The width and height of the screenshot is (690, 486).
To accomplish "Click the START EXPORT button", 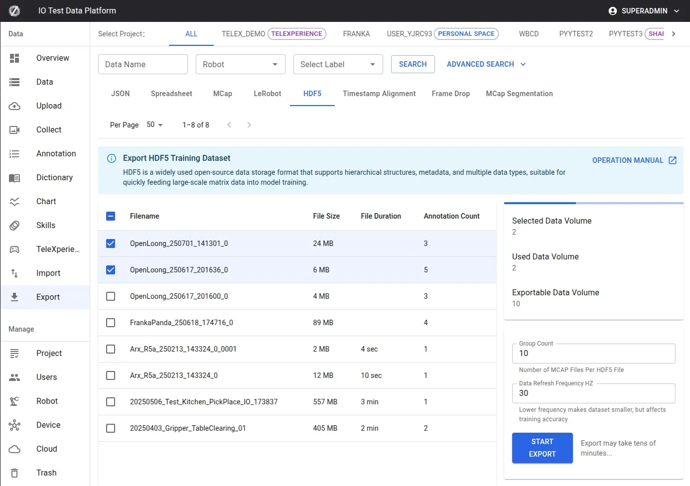I will coord(543,448).
